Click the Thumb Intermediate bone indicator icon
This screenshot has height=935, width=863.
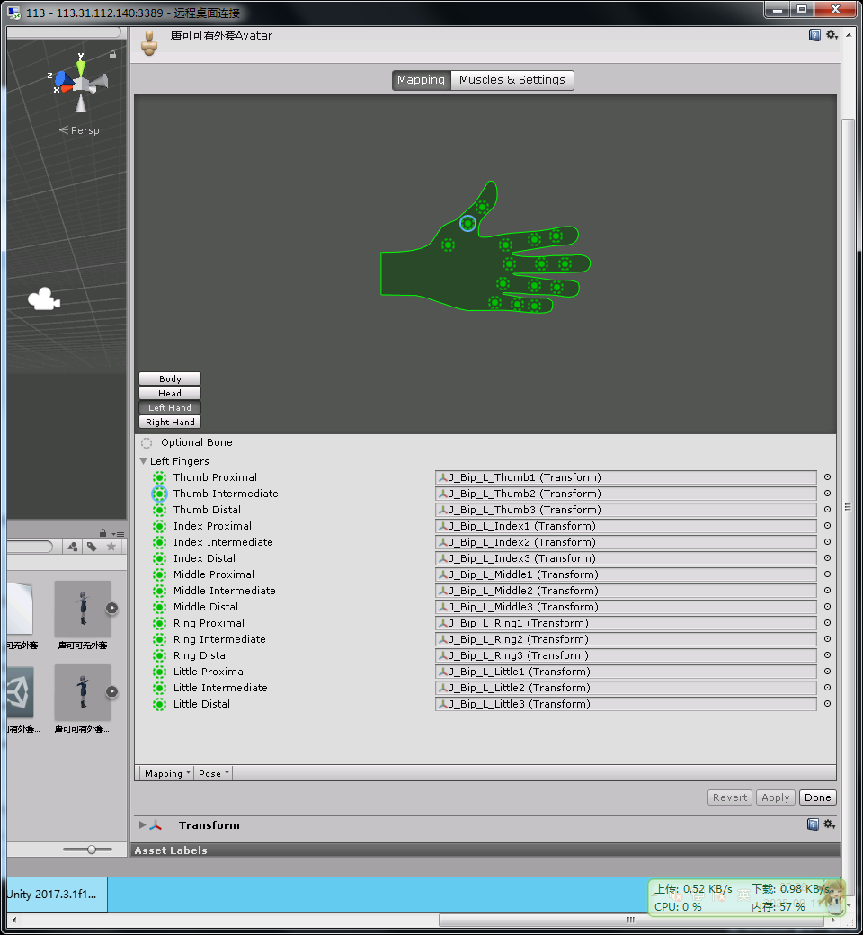159,494
